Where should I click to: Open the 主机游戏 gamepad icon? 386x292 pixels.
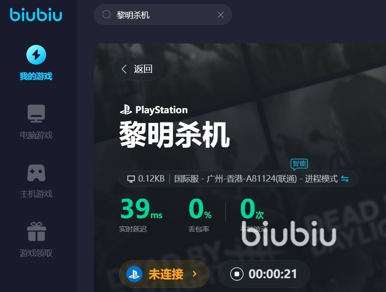coord(36,173)
